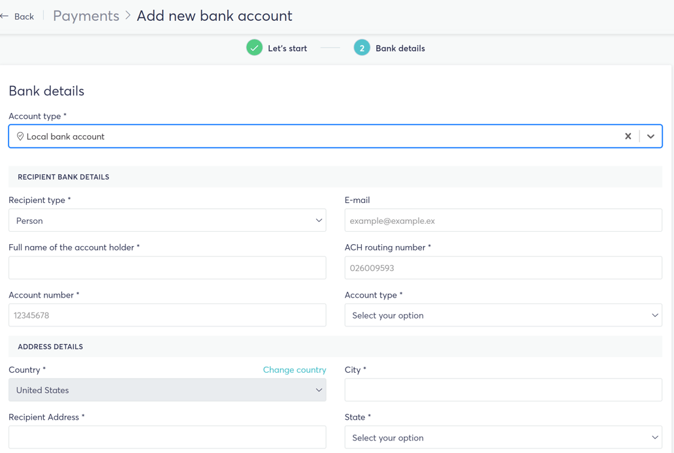Select the Bank details step label

[x=399, y=48]
